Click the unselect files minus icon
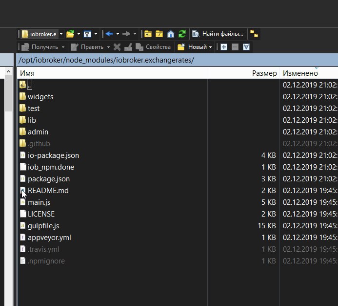The width and height of the screenshot is (338, 306). [x=235, y=47]
